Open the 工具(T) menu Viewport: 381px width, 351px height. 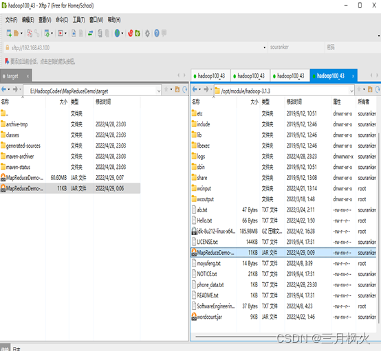79,20
